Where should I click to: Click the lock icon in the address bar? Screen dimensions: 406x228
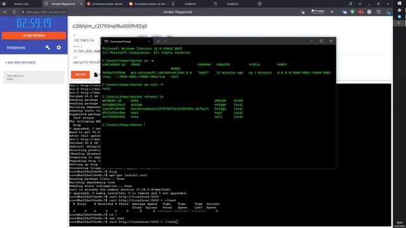(x=23, y=12)
